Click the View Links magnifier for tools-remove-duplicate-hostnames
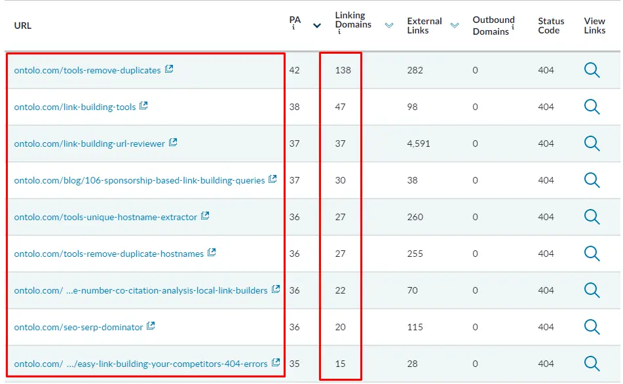The image size is (623, 384). pos(593,254)
